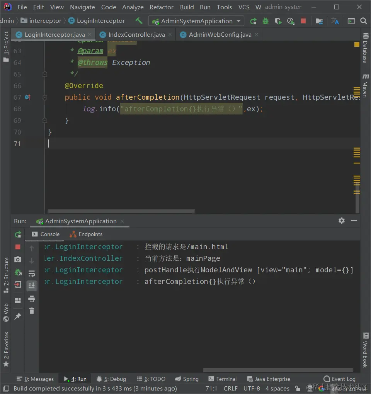Click the exit/sign-in arrow icon in the Run sidebar
Viewport: 371px width, 394px height.
(18, 284)
